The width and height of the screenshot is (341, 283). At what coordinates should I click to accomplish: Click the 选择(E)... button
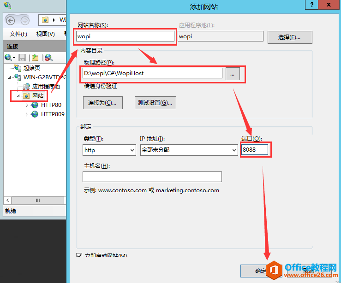[x=290, y=37]
